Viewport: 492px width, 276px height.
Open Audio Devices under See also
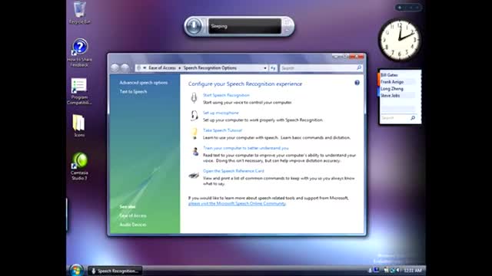133,225
